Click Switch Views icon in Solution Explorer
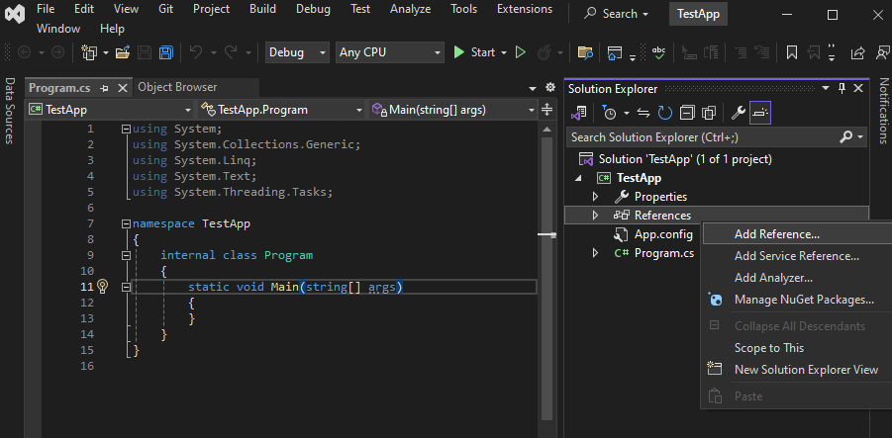 pyautogui.click(x=579, y=113)
